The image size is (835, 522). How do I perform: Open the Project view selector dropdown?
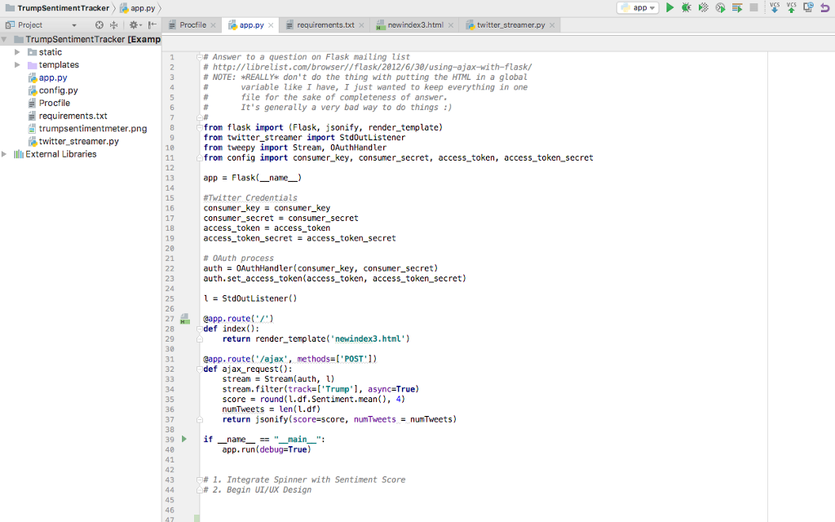73,25
